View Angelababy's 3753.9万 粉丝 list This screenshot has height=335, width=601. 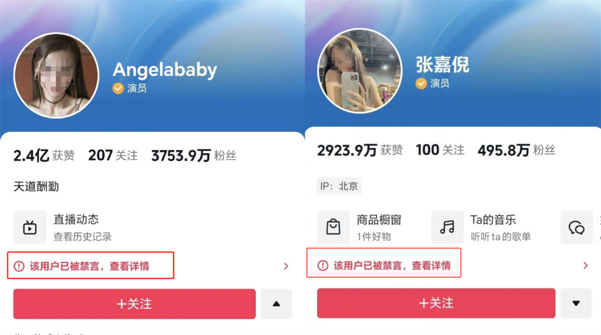(x=194, y=156)
